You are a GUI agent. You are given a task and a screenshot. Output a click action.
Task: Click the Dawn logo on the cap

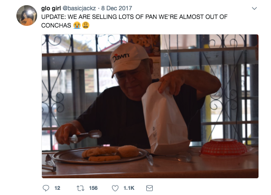pos(121,57)
